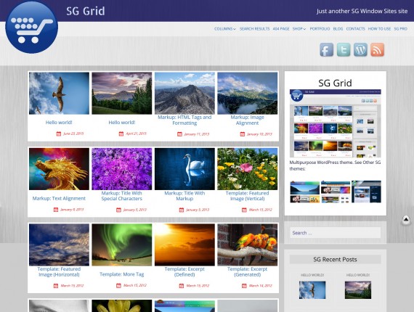414x312 pixels.
Task: Open Markup: HTML Tags and Formatting post
Action: pyautogui.click(x=184, y=120)
